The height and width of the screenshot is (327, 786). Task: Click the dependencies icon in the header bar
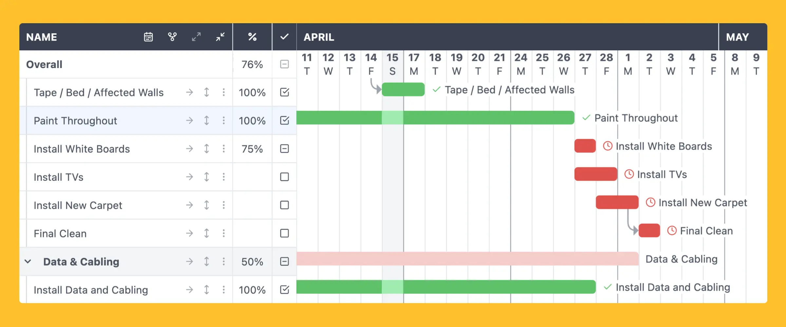point(172,37)
